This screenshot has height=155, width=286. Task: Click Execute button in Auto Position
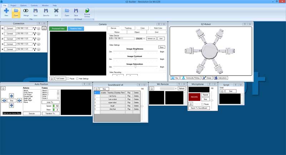(x=32, y=113)
